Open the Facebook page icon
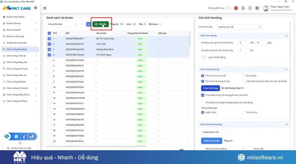 click(24, 136)
